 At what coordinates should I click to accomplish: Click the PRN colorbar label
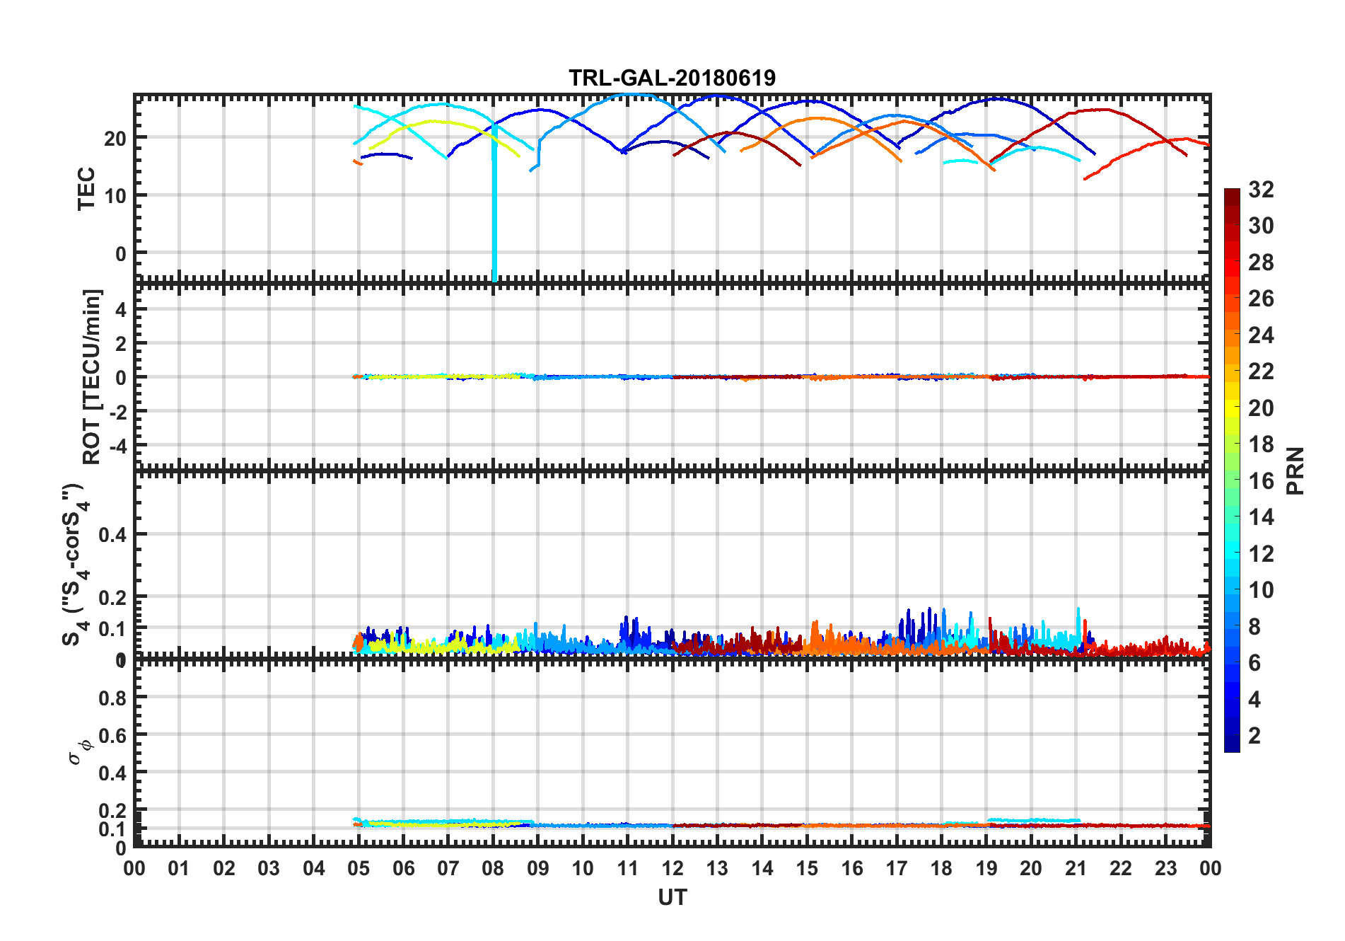click(1295, 470)
